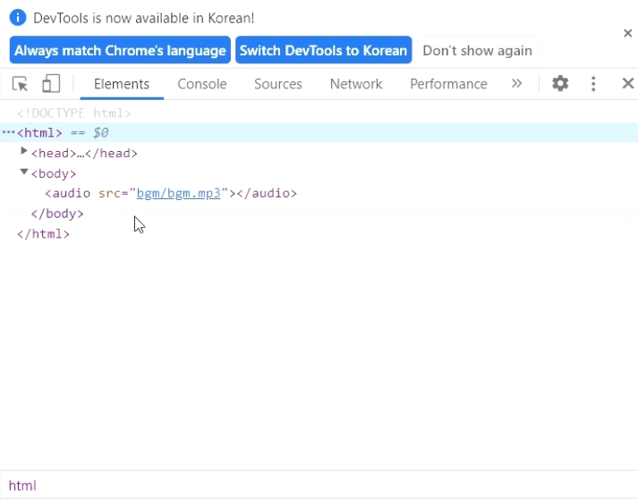Image resolution: width=638 pixels, height=502 pixels.
Task: Expand the head element node
Action: click(24, 151)
